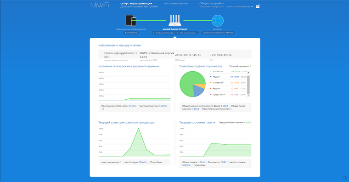This screenshot has width=349, height=182.
Task: Click the pink legend dot of Просо Wi-Fi
Action: coord(211,95)
